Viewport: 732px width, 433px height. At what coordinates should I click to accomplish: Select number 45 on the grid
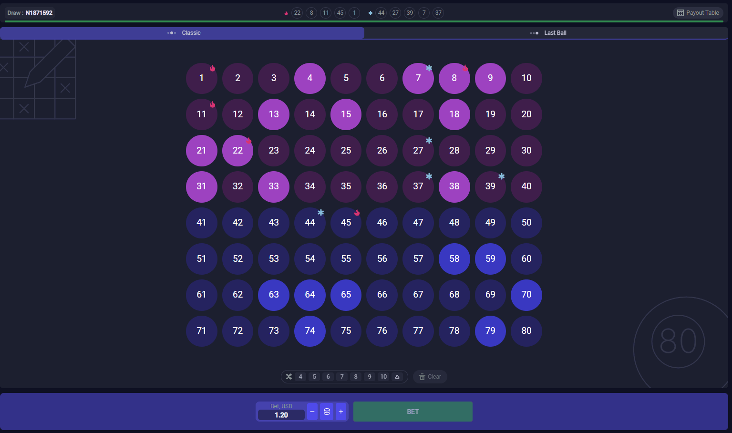pos(346,223)
